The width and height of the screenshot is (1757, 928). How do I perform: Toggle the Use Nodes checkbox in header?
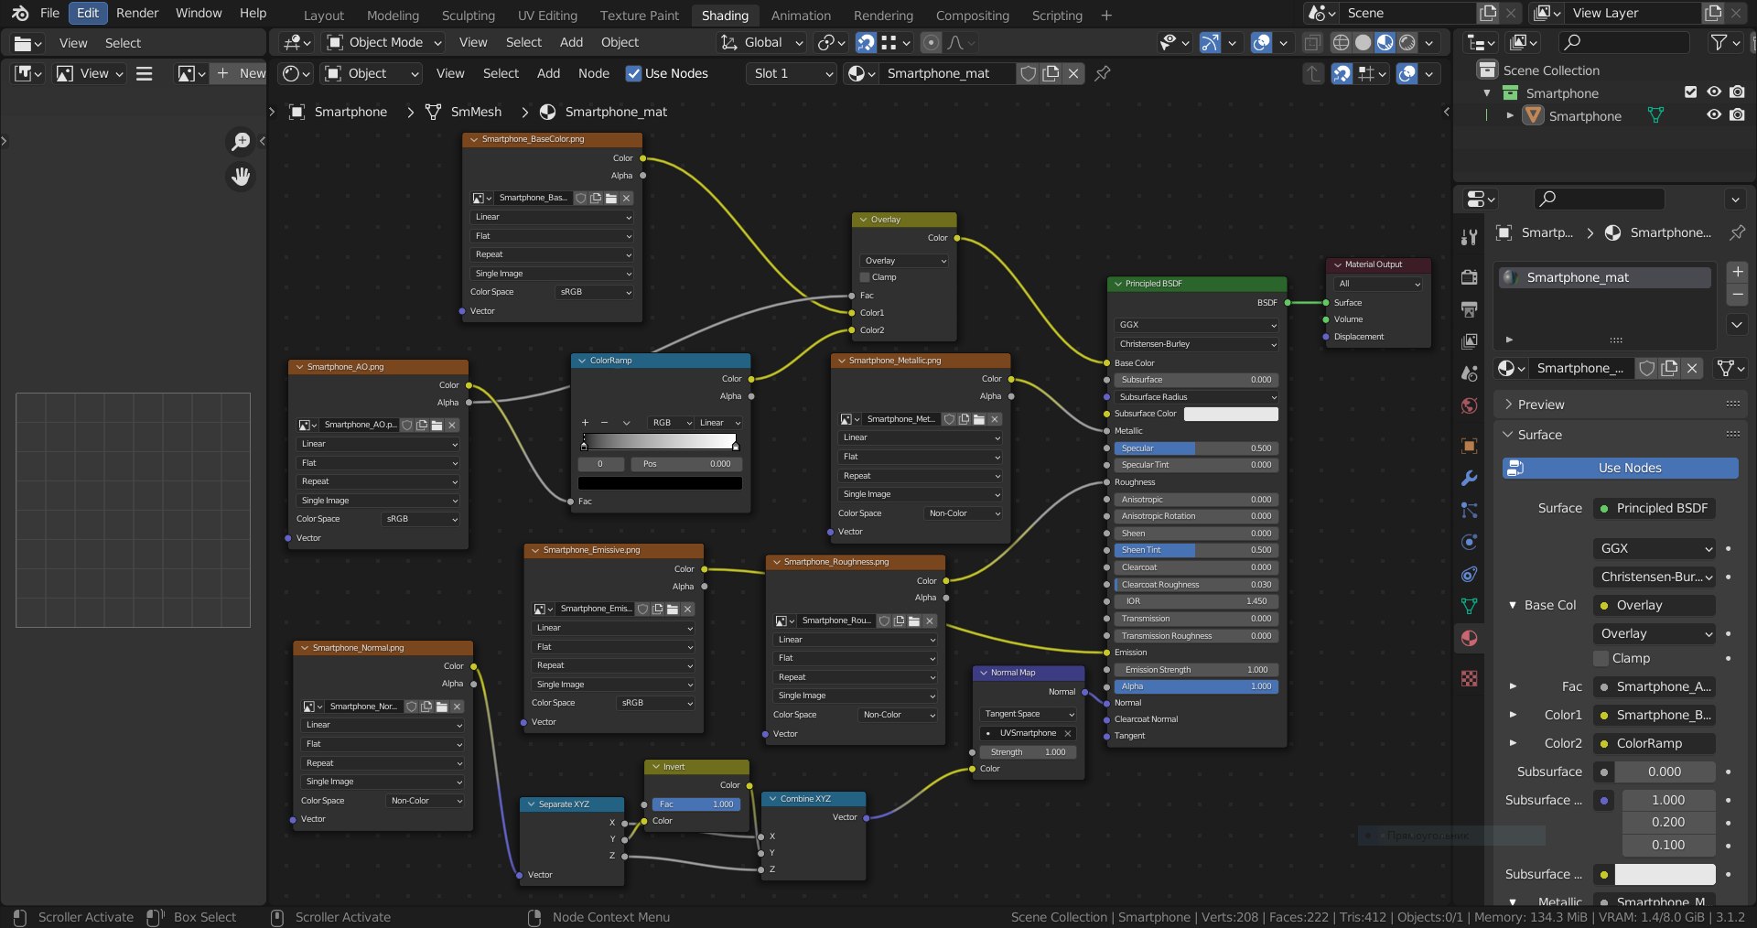pos(633,73)
